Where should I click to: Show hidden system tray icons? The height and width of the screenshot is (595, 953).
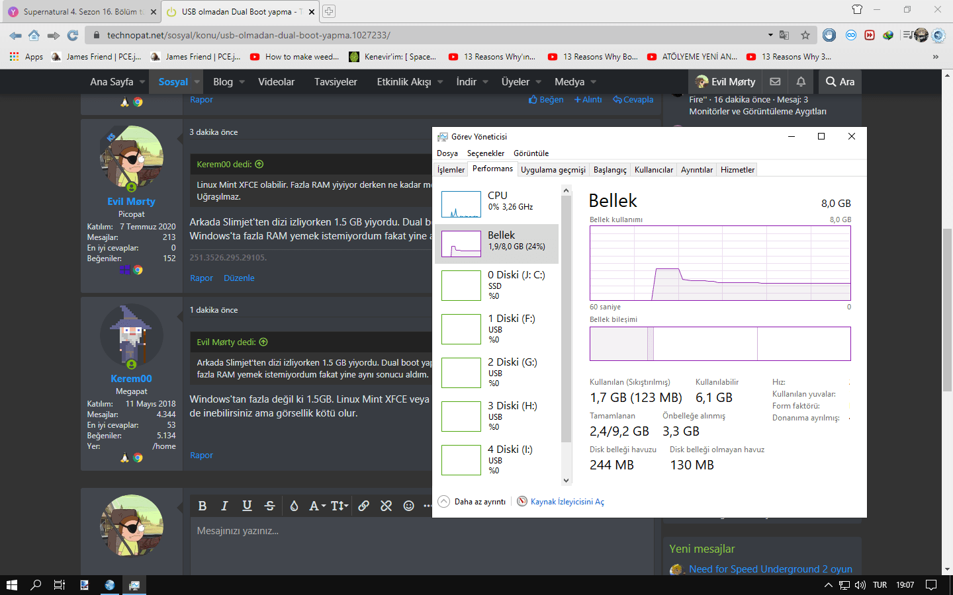[x=828, y=585]
